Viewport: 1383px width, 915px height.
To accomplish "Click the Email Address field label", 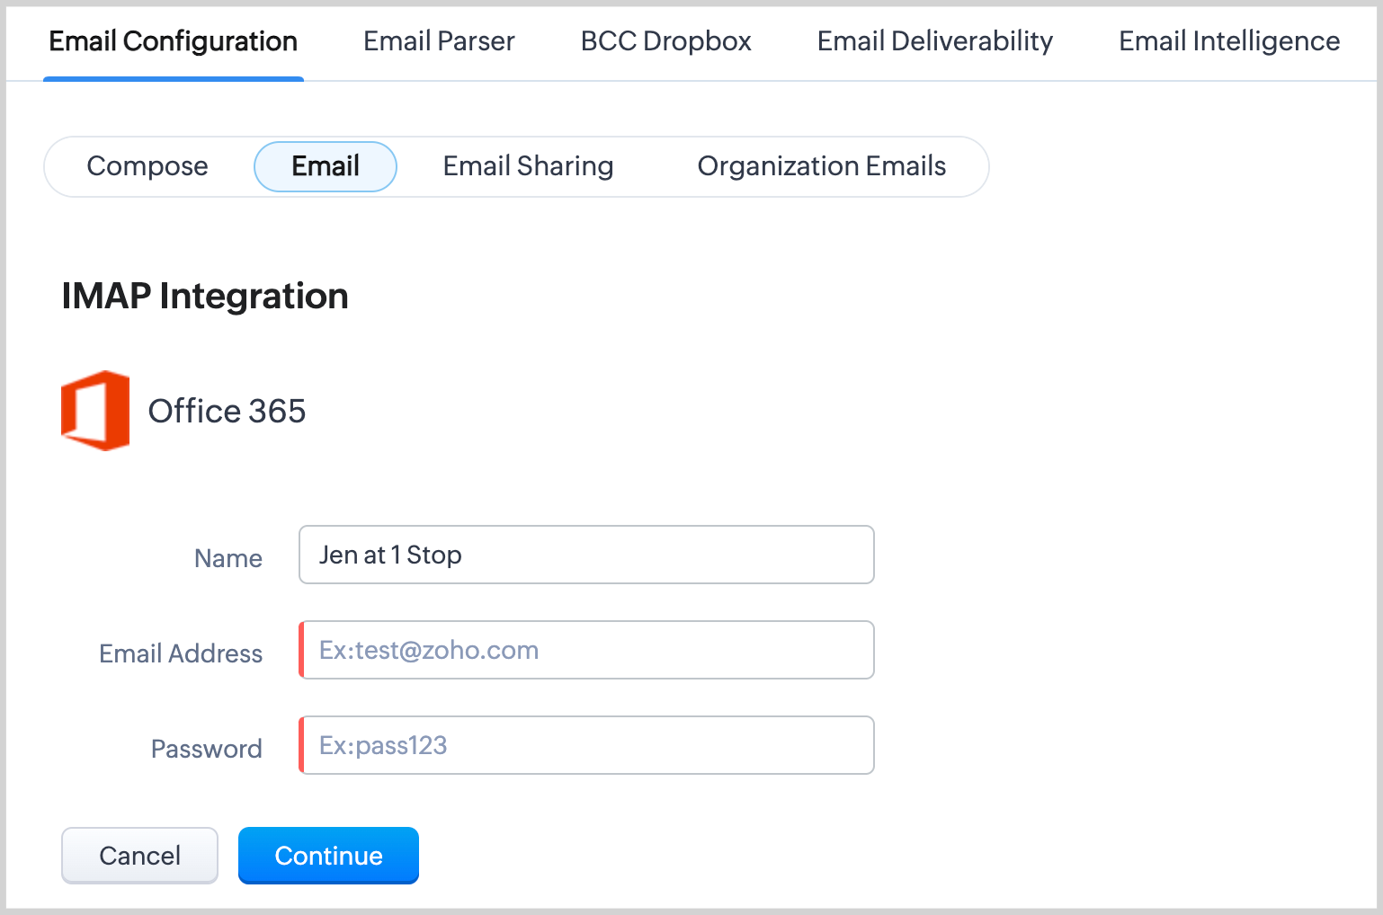I will click(181, 654).
